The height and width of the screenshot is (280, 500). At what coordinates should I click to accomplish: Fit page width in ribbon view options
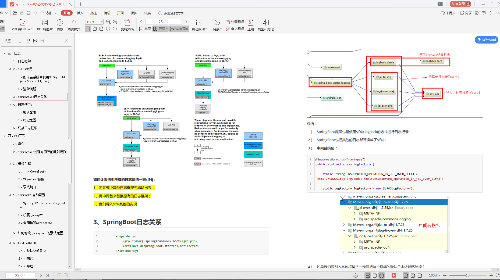(x=101, y=29)
